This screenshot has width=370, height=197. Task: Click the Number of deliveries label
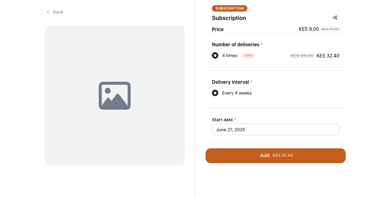[235, 45]
